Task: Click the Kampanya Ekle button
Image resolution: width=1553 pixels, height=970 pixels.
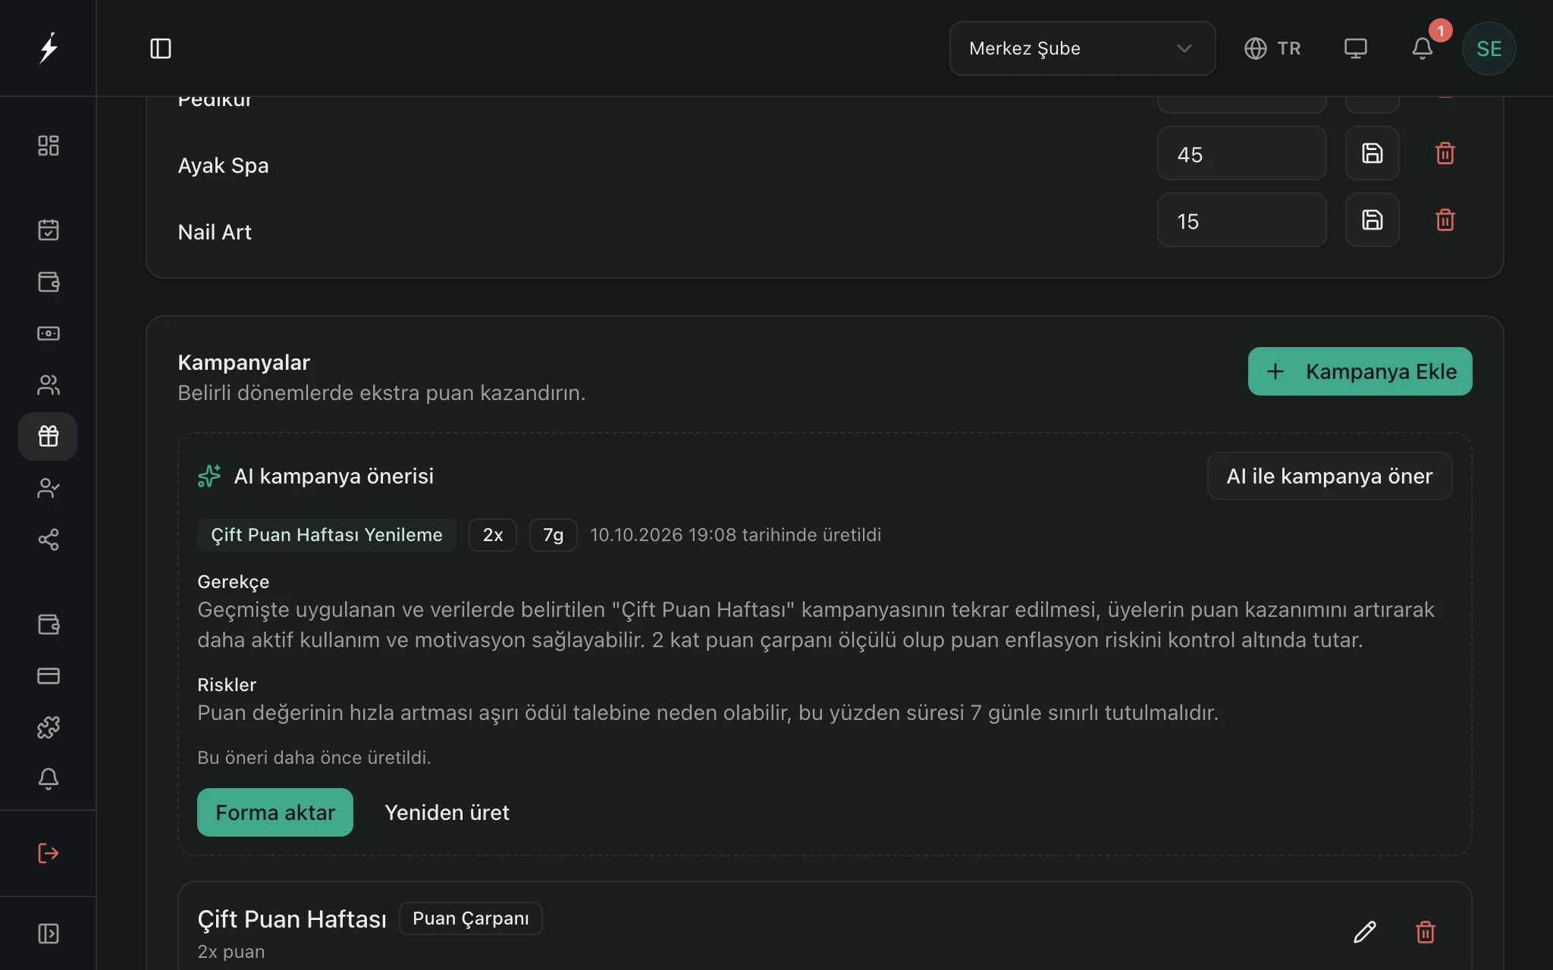Action: click(x=1360, y=371)
